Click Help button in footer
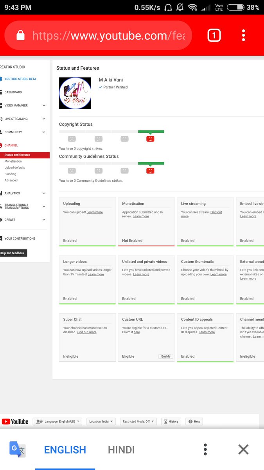 [x=194, y=421]
